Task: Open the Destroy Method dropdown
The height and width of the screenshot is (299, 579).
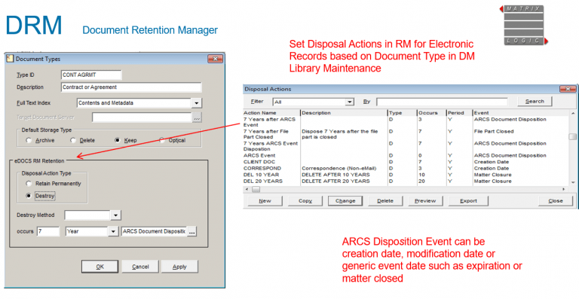Action: 115,215
